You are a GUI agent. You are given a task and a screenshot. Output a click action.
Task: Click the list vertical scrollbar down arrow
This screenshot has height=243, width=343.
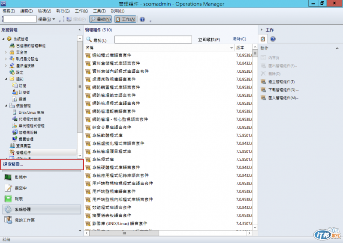coord(255,228)
